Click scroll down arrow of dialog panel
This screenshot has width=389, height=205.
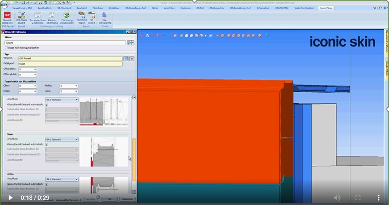pos(134,192)
